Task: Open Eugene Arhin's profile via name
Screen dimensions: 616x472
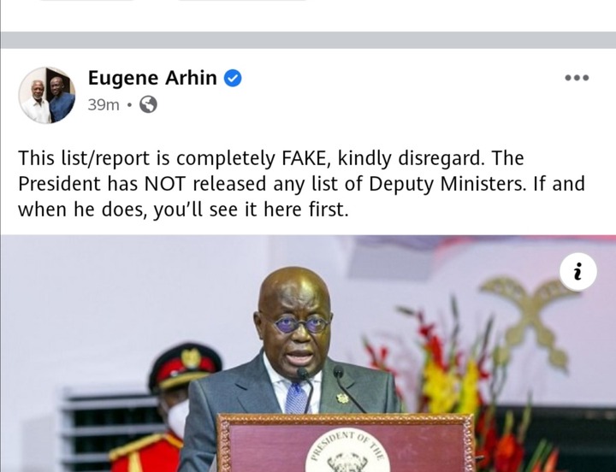Action: (x=152, y=78)
